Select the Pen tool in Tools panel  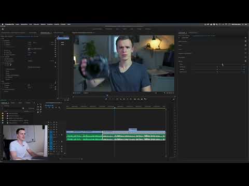[x=41, y=110]
